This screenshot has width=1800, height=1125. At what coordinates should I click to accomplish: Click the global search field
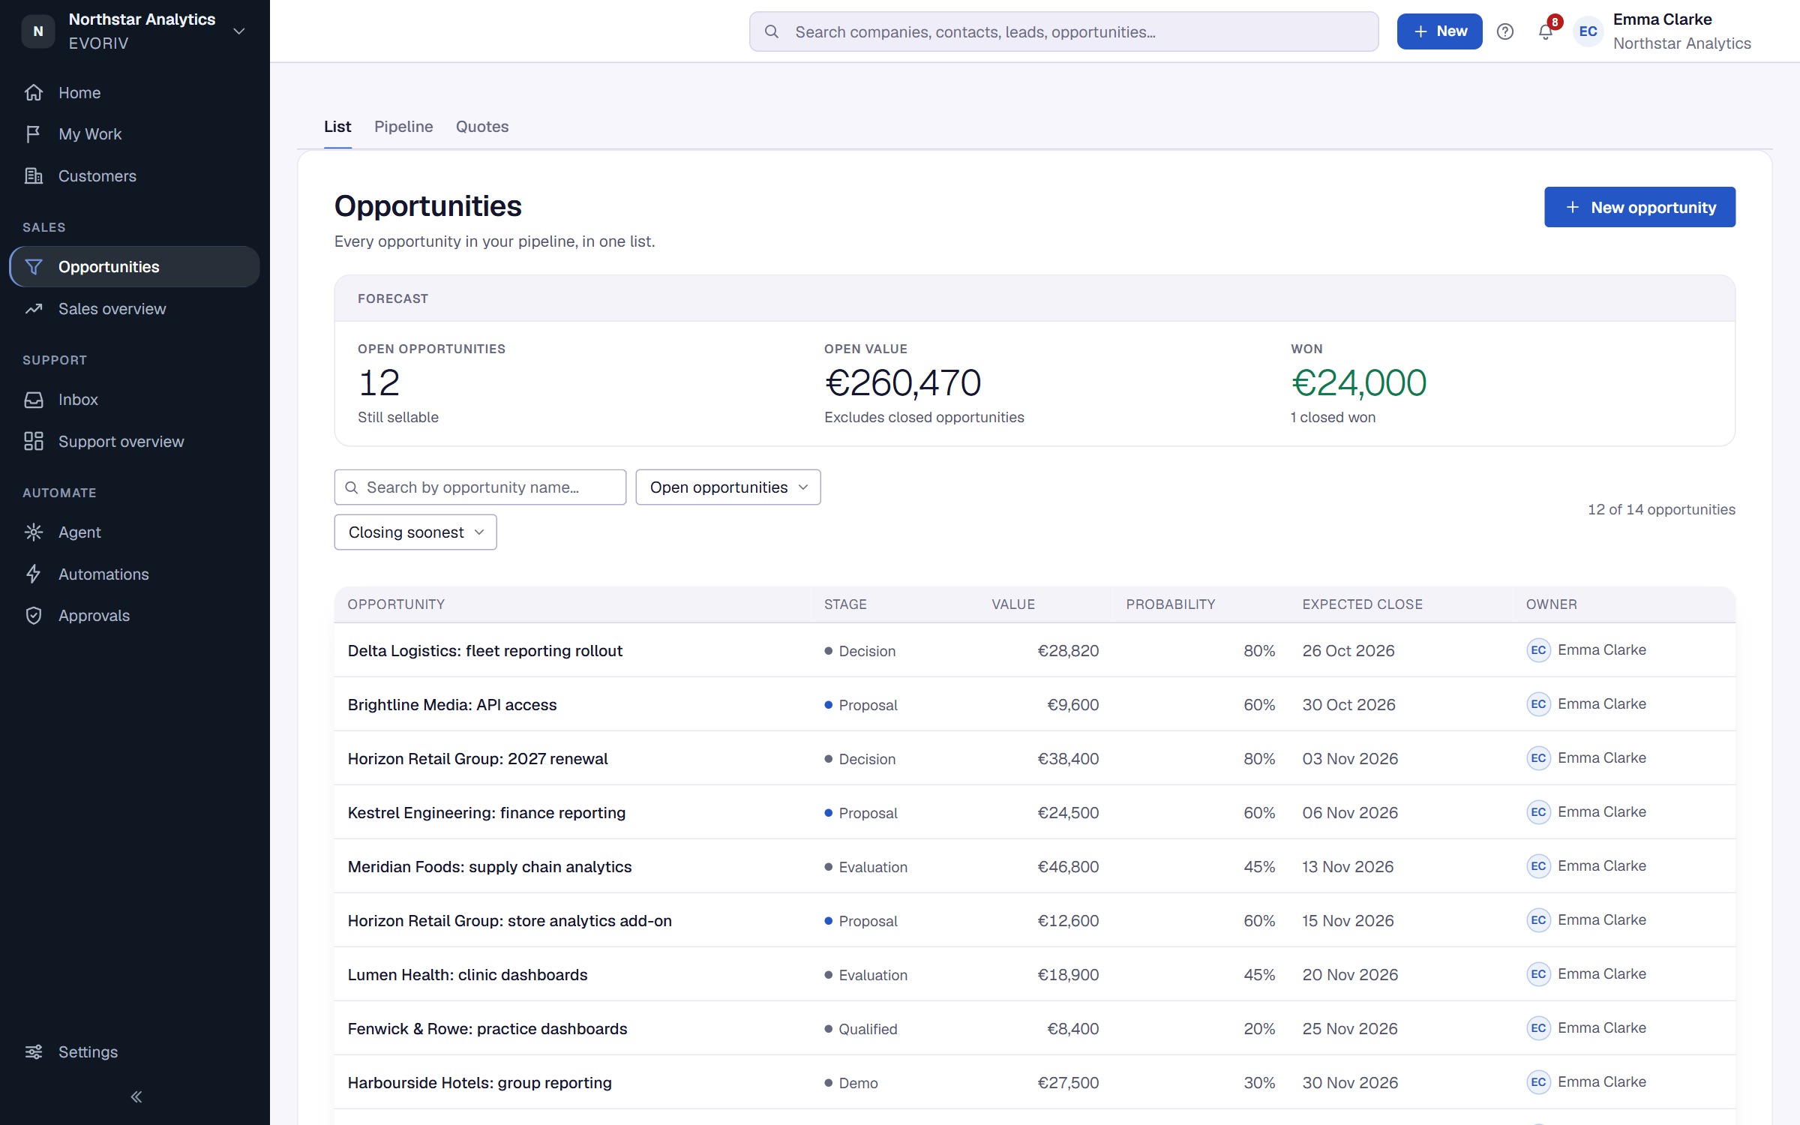pyautogui.click(x=1063, y=31)
